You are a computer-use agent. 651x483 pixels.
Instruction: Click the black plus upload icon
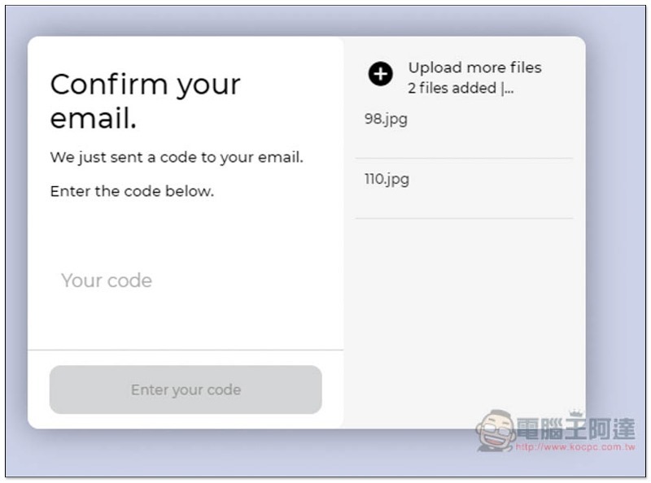(x=380, y=74)
